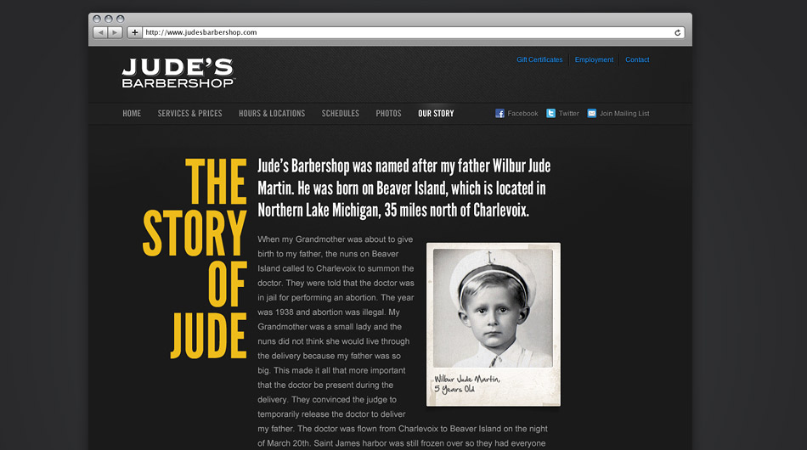Image resolution: width=807 pixels, height=450 pixels.
Task: Open Services & Prices page
Action: [190, 113]
